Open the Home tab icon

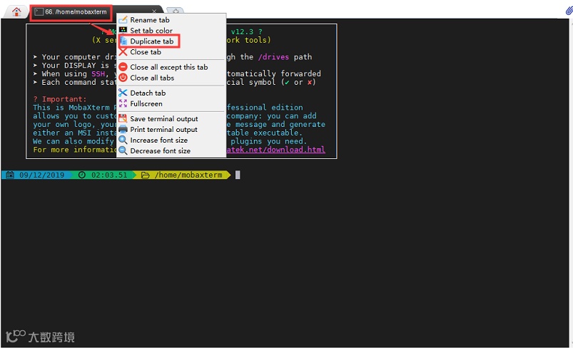pyautogui.click(x=16, y=11)
